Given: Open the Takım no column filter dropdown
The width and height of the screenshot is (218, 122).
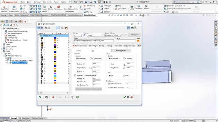Looking at the screenshot, I should 52,33.
